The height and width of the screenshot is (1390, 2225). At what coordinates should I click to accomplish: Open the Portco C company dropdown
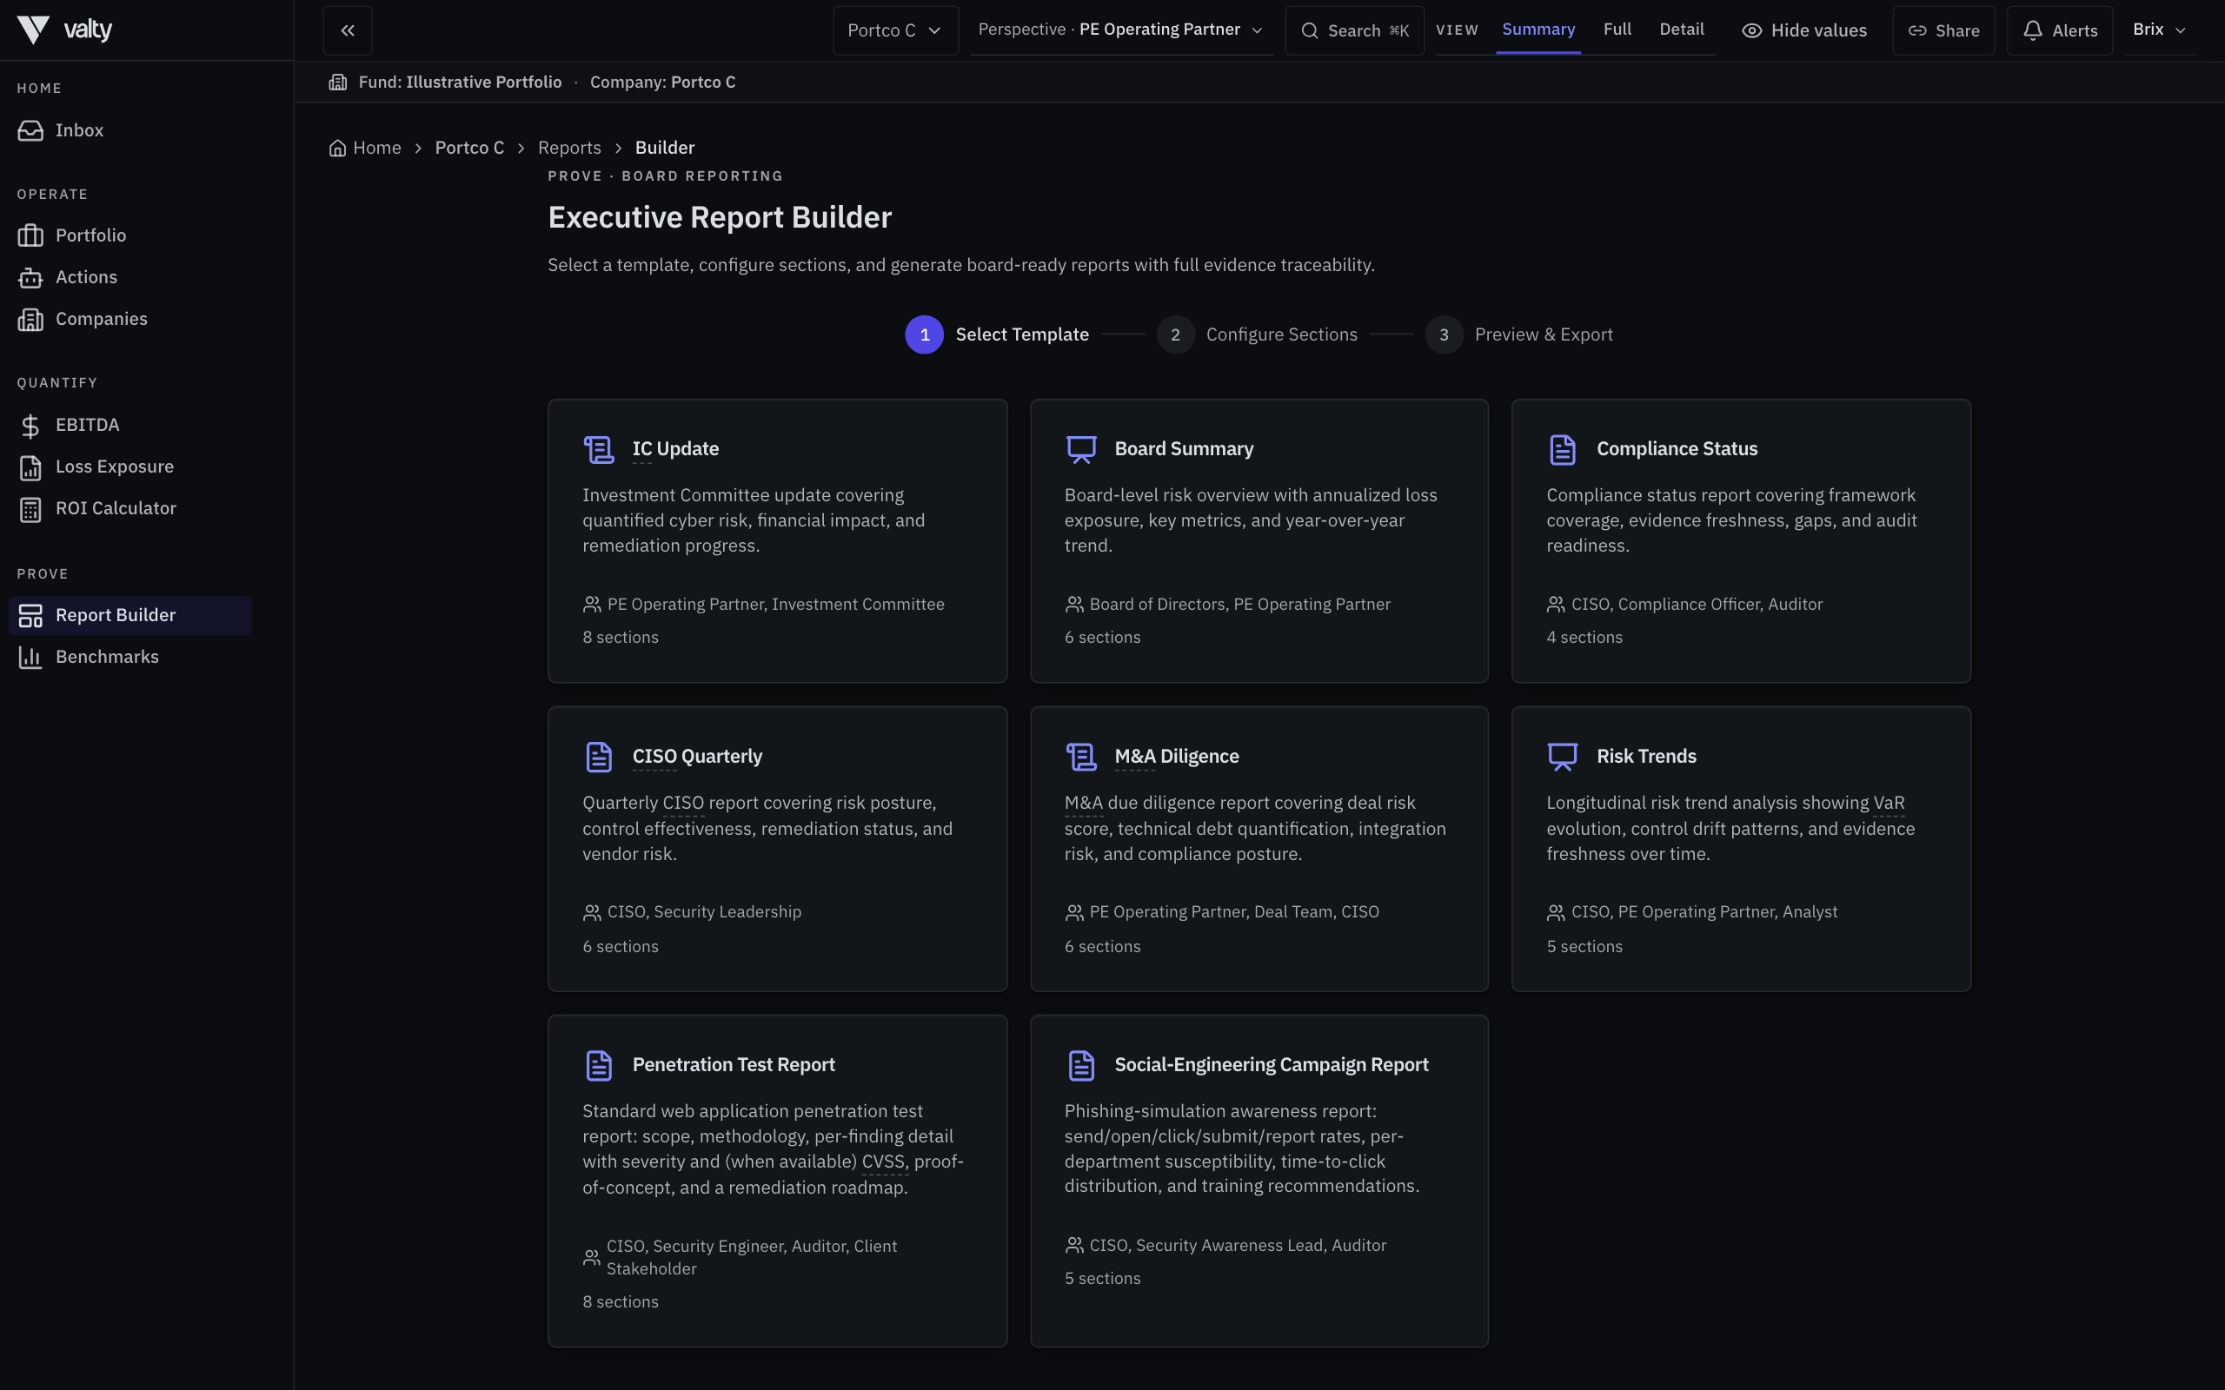pos(895,30)
